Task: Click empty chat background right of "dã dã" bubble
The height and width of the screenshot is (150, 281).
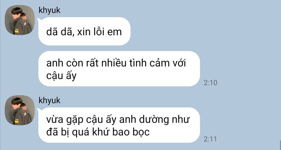Action: point(197,31)
